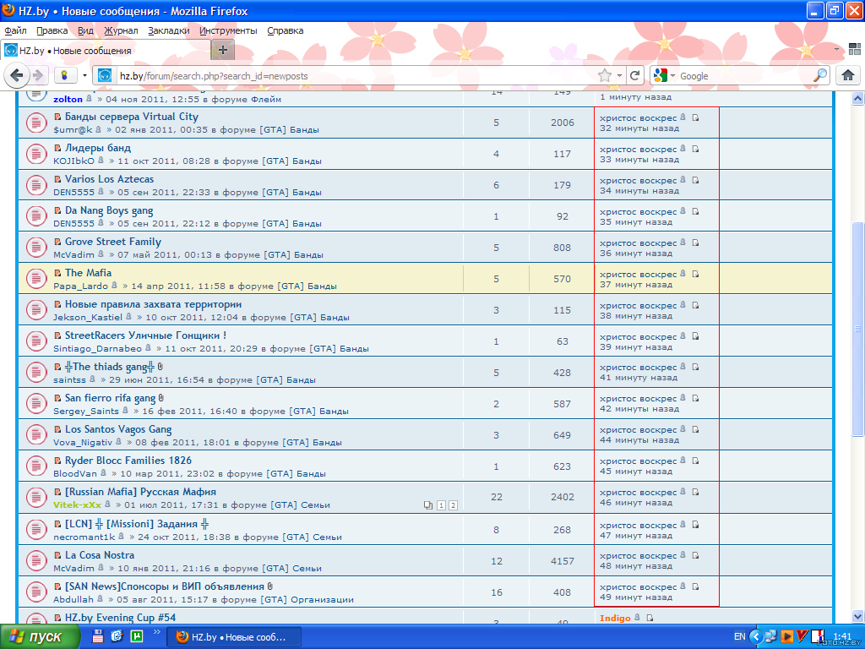Open user profile Vitek-xXx
The image size is (865, 649).
click(77, 504)
